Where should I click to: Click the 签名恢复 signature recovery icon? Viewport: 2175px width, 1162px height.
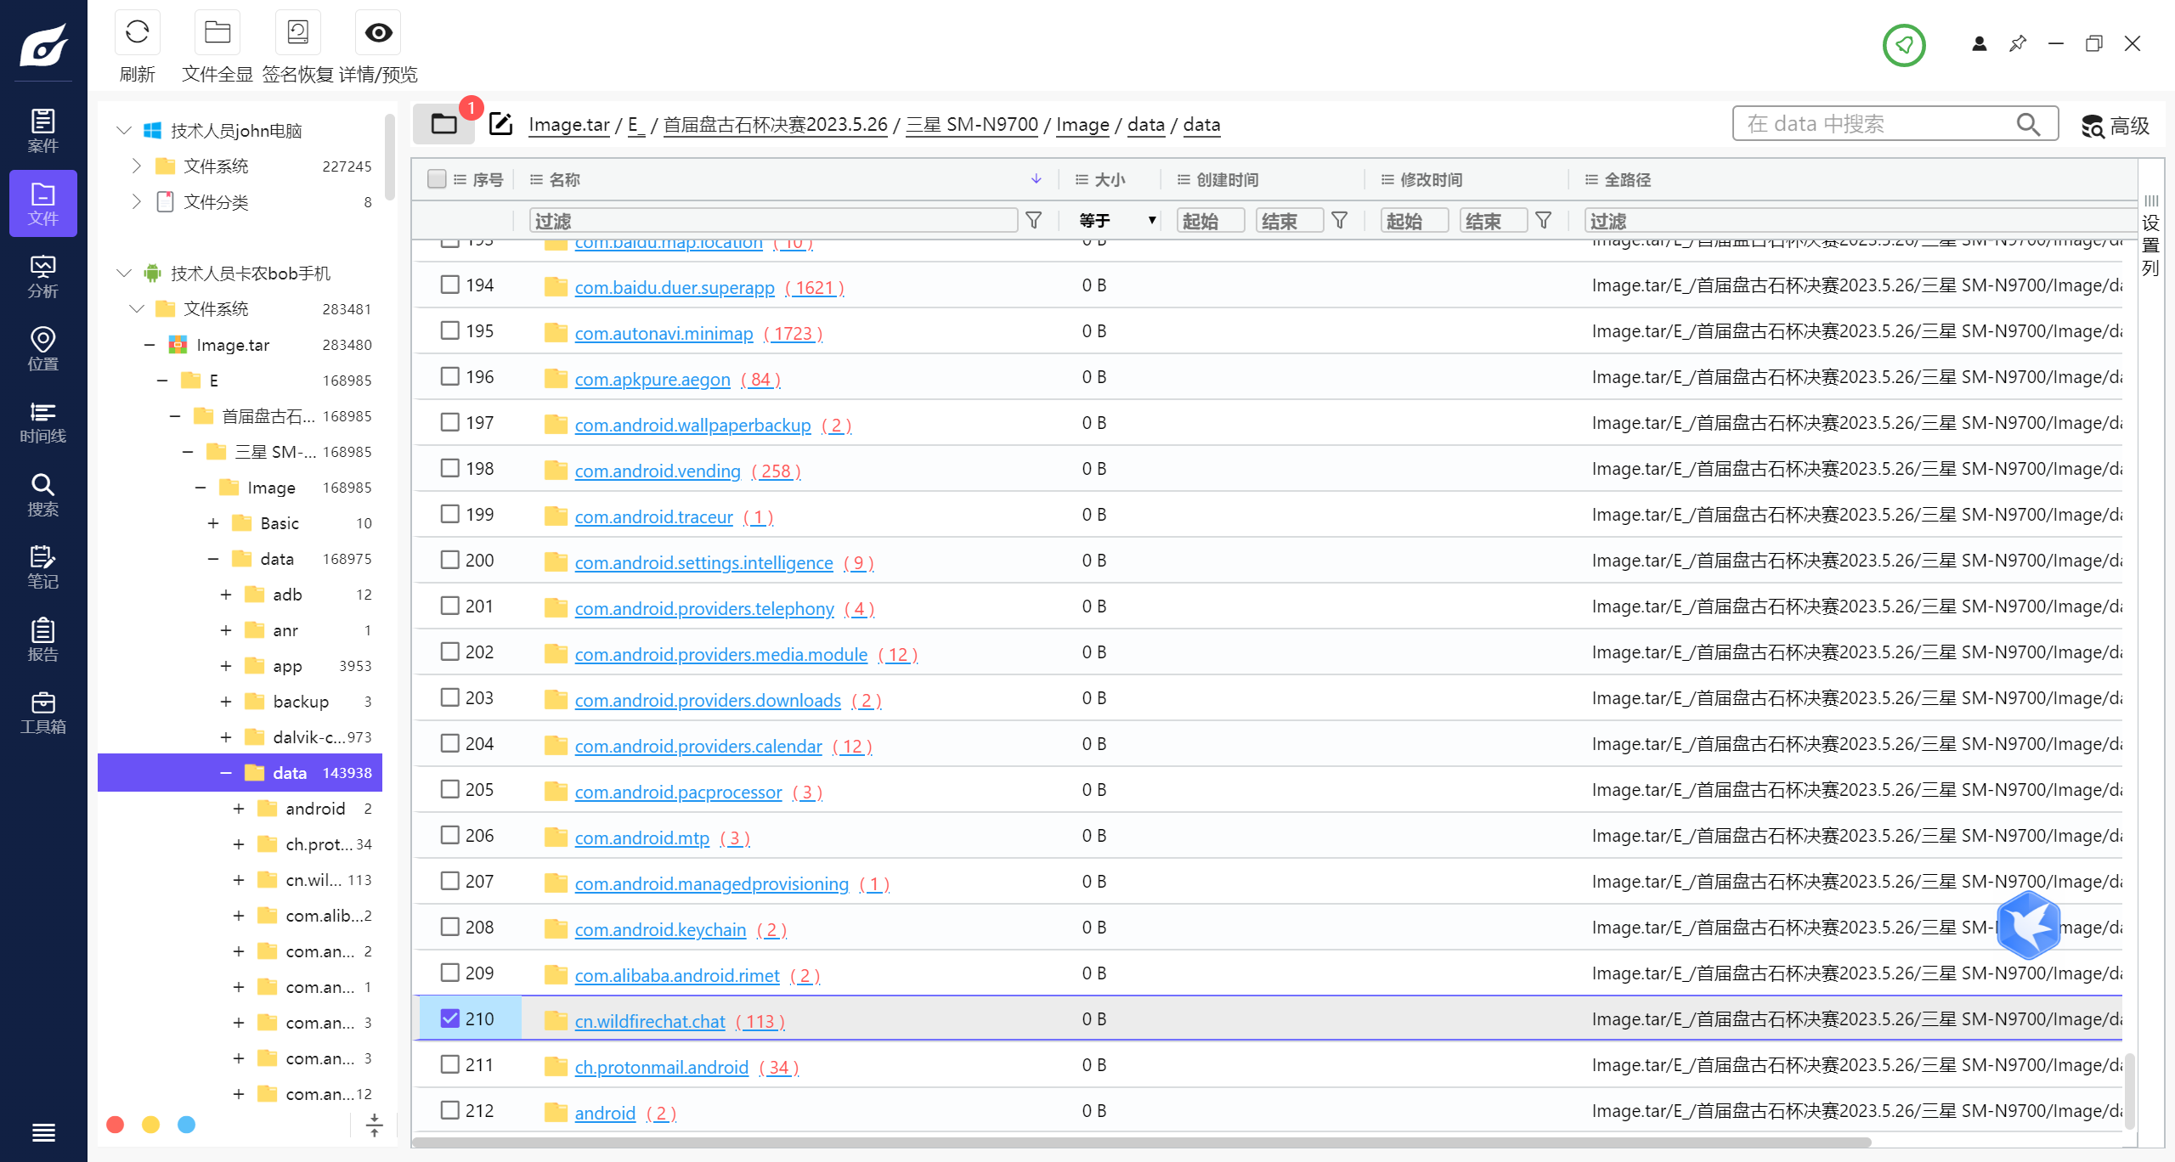[x=297, y=33]
